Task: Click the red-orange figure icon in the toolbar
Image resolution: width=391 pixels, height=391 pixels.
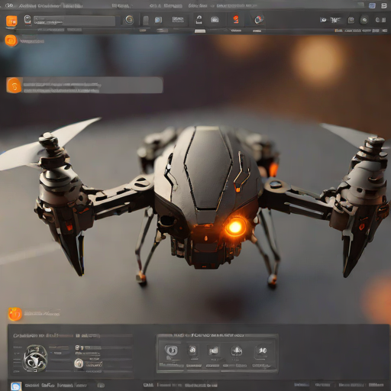Action: [x=236, y=19]
